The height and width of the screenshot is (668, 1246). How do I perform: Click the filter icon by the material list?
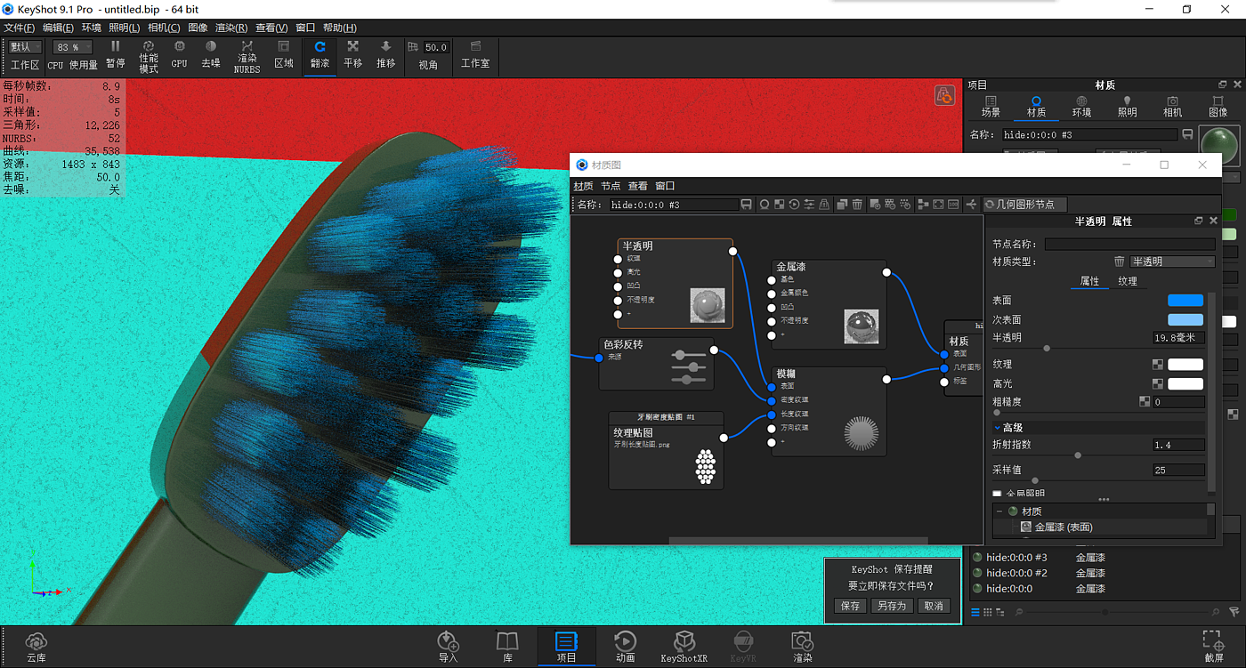1234,612
